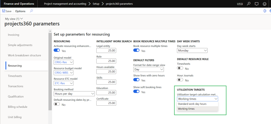Toggle Activate resourcing enhancements switch
Screen dimensions: 271x124
pyautogui.click(x=57, y=51)
